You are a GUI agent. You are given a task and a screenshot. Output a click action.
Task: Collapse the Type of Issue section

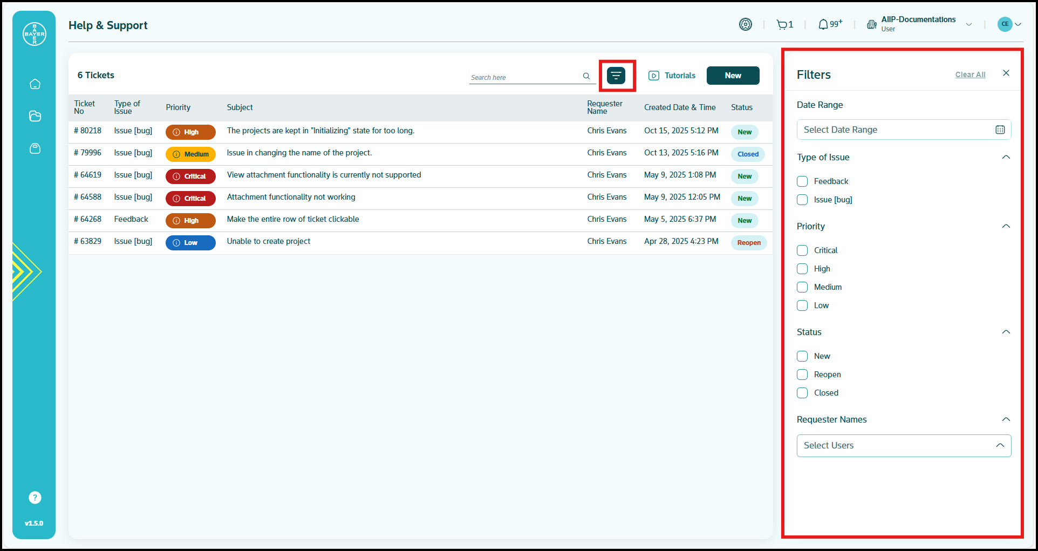(x=1006, y=157)
